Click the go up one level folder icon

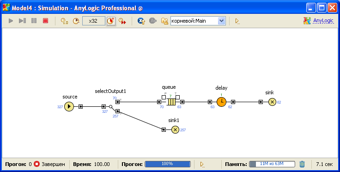click(164, 21)
